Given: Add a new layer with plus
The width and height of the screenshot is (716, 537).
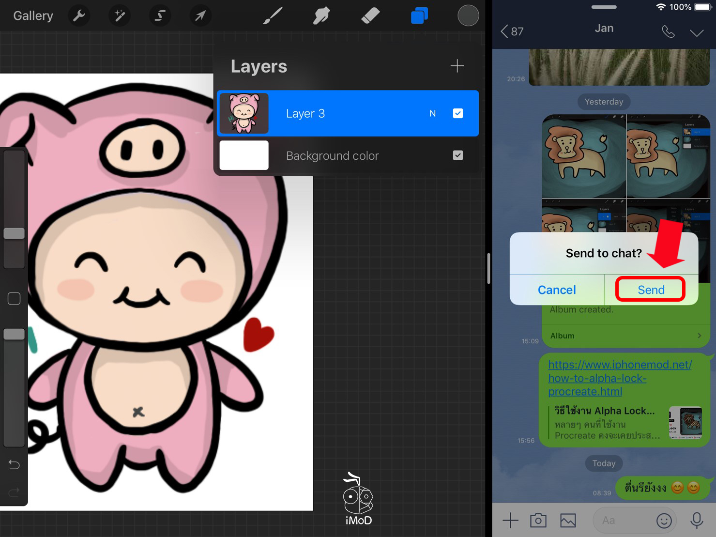Looking at the screenshot, I should point(457,66).
